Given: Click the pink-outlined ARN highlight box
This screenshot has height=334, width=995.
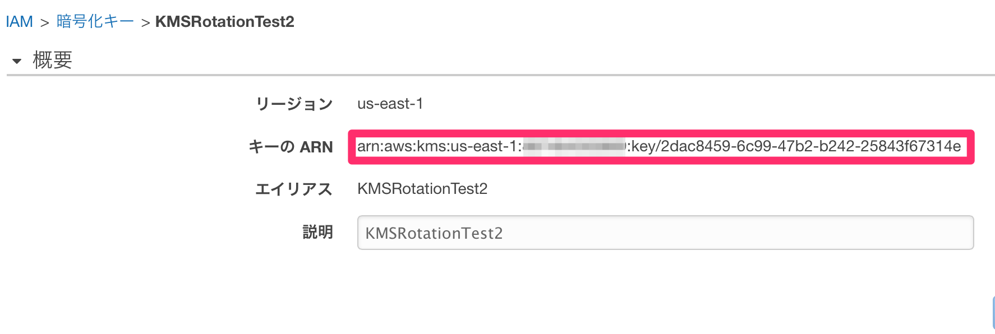Looking at the screenshot, I should pyautogui.click(x=662, y=147).
